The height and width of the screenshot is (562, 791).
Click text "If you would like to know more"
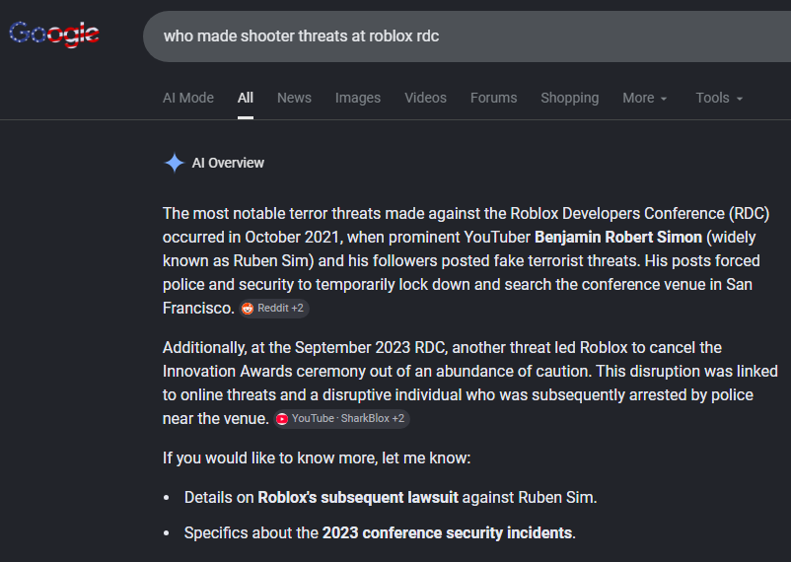pos(269,458)
